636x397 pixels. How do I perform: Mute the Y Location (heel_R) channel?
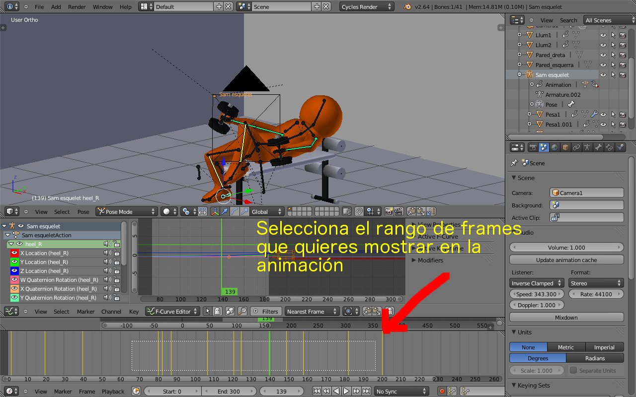(106, 262)
